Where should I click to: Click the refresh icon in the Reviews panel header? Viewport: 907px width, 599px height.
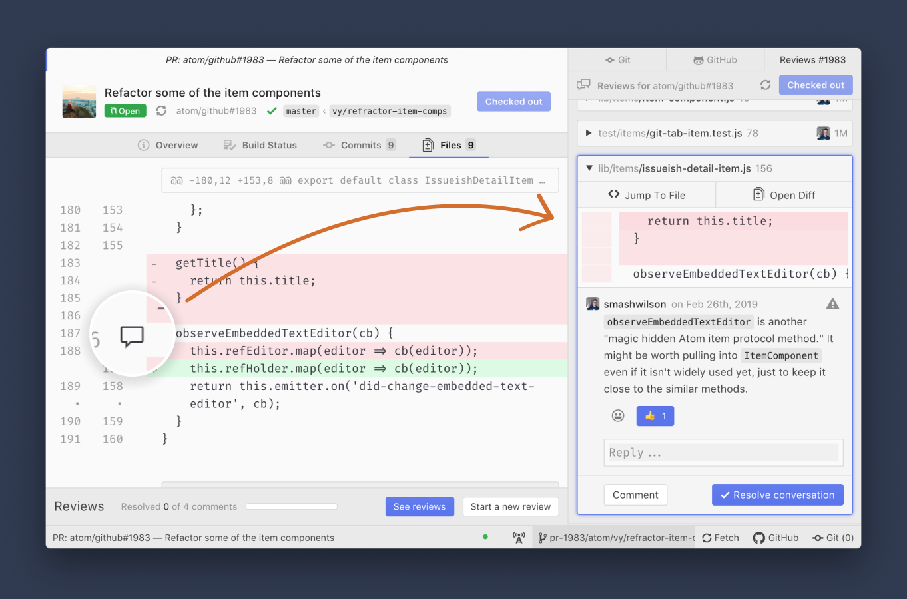pyautogui.click(x=765, y=85)
